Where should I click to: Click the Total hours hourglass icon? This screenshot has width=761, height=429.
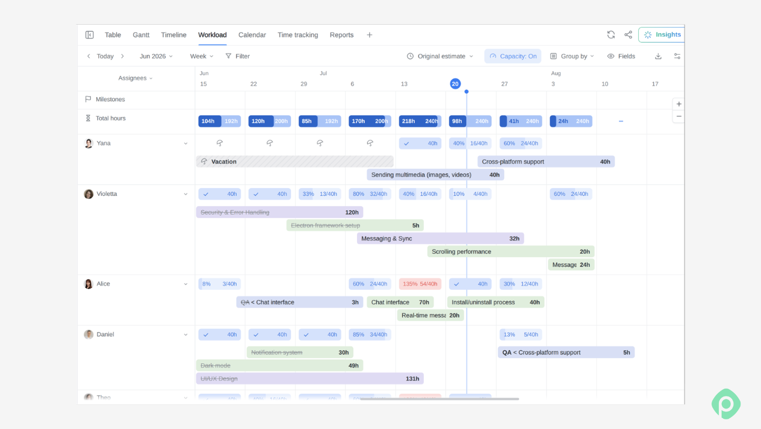[x=88, y=118]
